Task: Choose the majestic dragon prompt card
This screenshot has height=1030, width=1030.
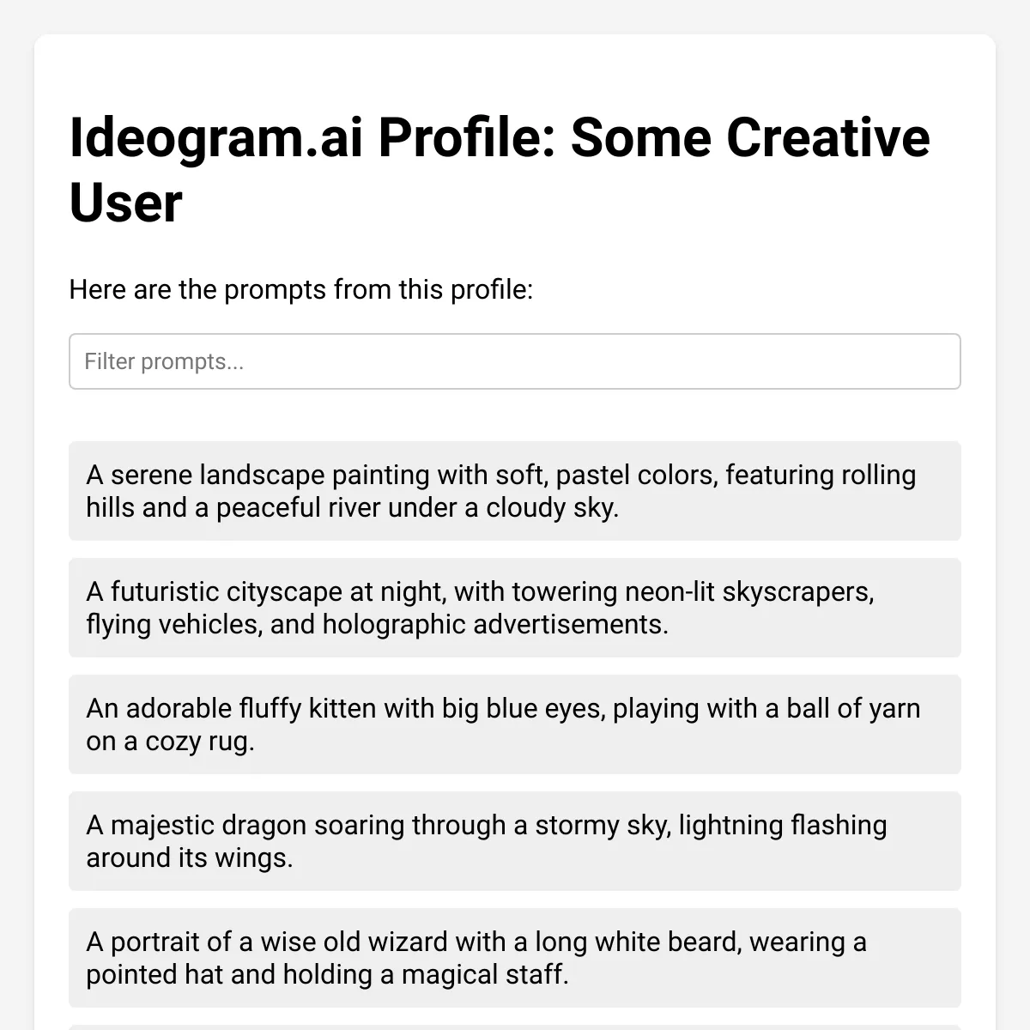Action: [x=514, y=841]
